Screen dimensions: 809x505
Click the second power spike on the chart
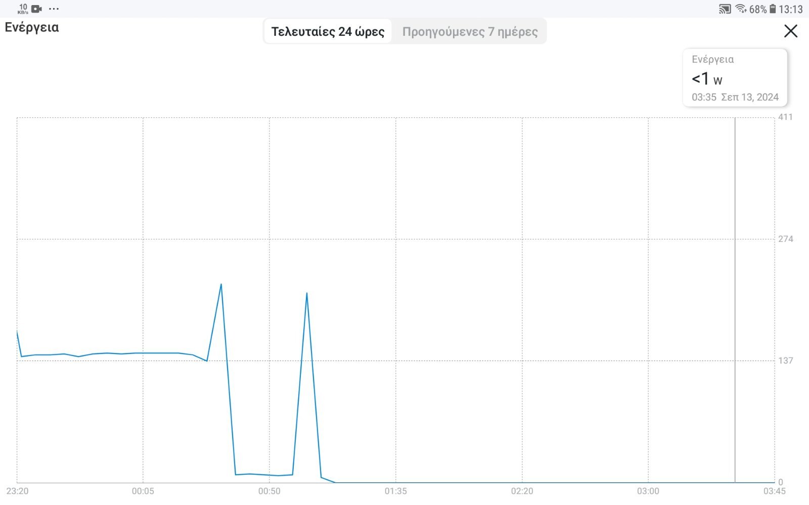coord(306,294)
